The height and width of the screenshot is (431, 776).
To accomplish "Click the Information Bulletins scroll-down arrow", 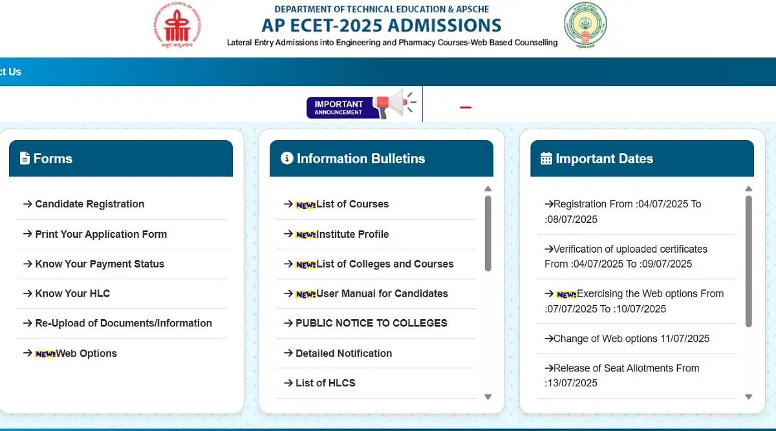I will pyautogui.click(x=488, y=397).
